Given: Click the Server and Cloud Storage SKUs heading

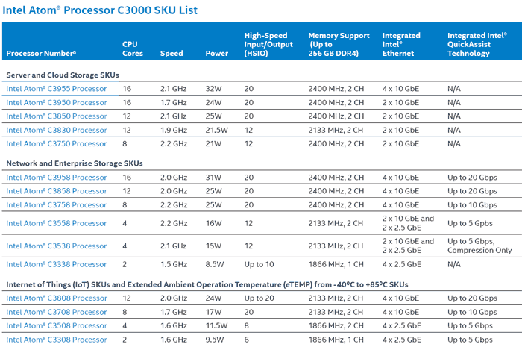Looking at the screenshot, I should pyautogui.click(x=63, y=75).
